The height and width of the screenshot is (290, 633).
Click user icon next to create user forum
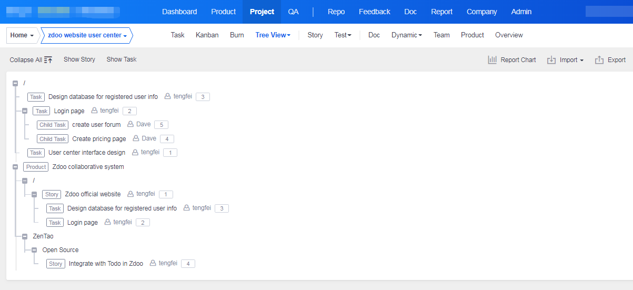click(130, 125)
